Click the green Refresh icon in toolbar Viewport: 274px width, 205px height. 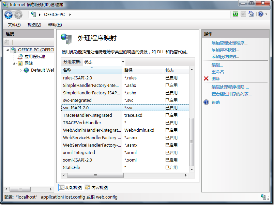click(x=235, y=14)
